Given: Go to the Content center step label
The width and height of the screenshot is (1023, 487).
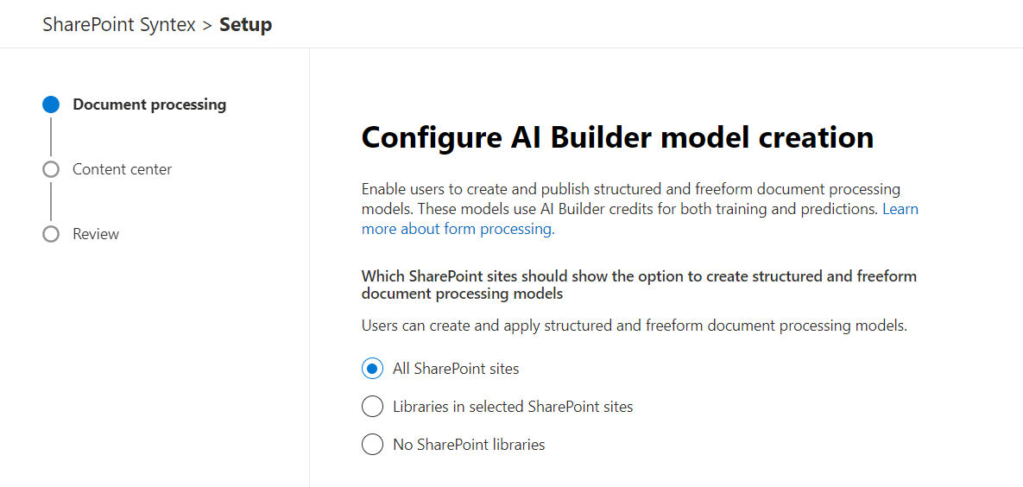Looking at the screenshot, I should click(x=122, y=169).
